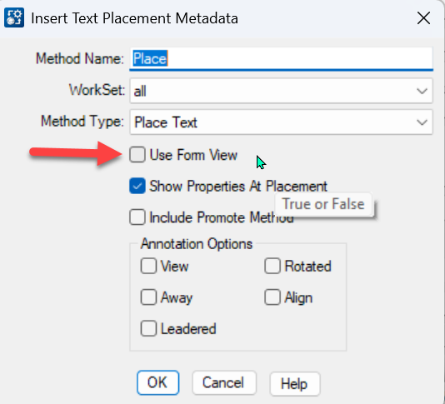This screenshot has width=445, height=404.
Task: Click the Cancel button
Action: tap(224, 382)
